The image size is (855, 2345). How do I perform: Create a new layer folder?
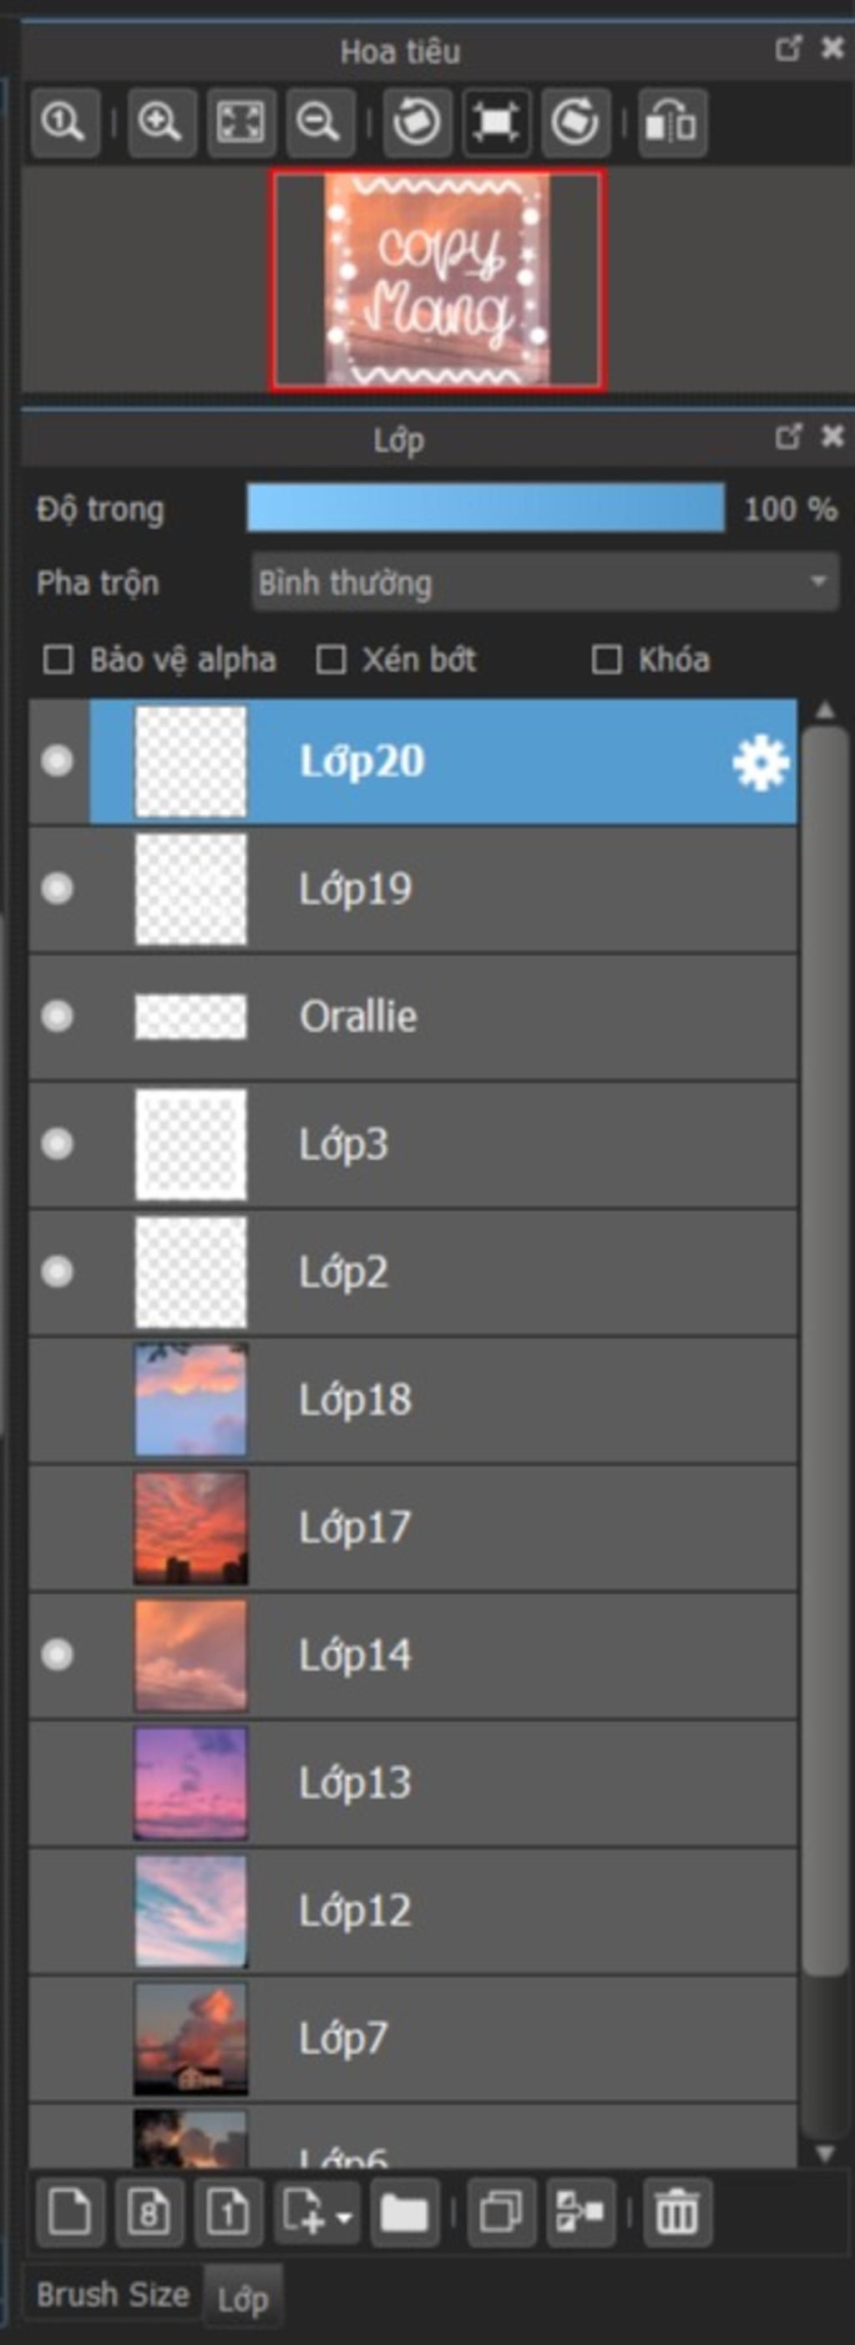point(405,2211)
